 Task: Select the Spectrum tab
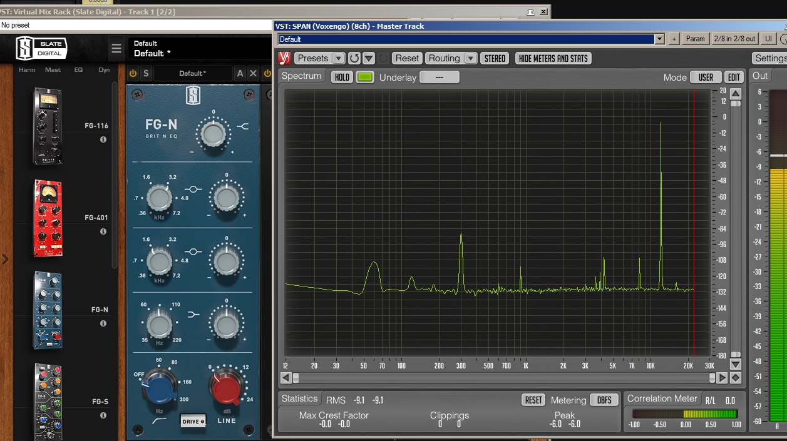click(301, 76)
